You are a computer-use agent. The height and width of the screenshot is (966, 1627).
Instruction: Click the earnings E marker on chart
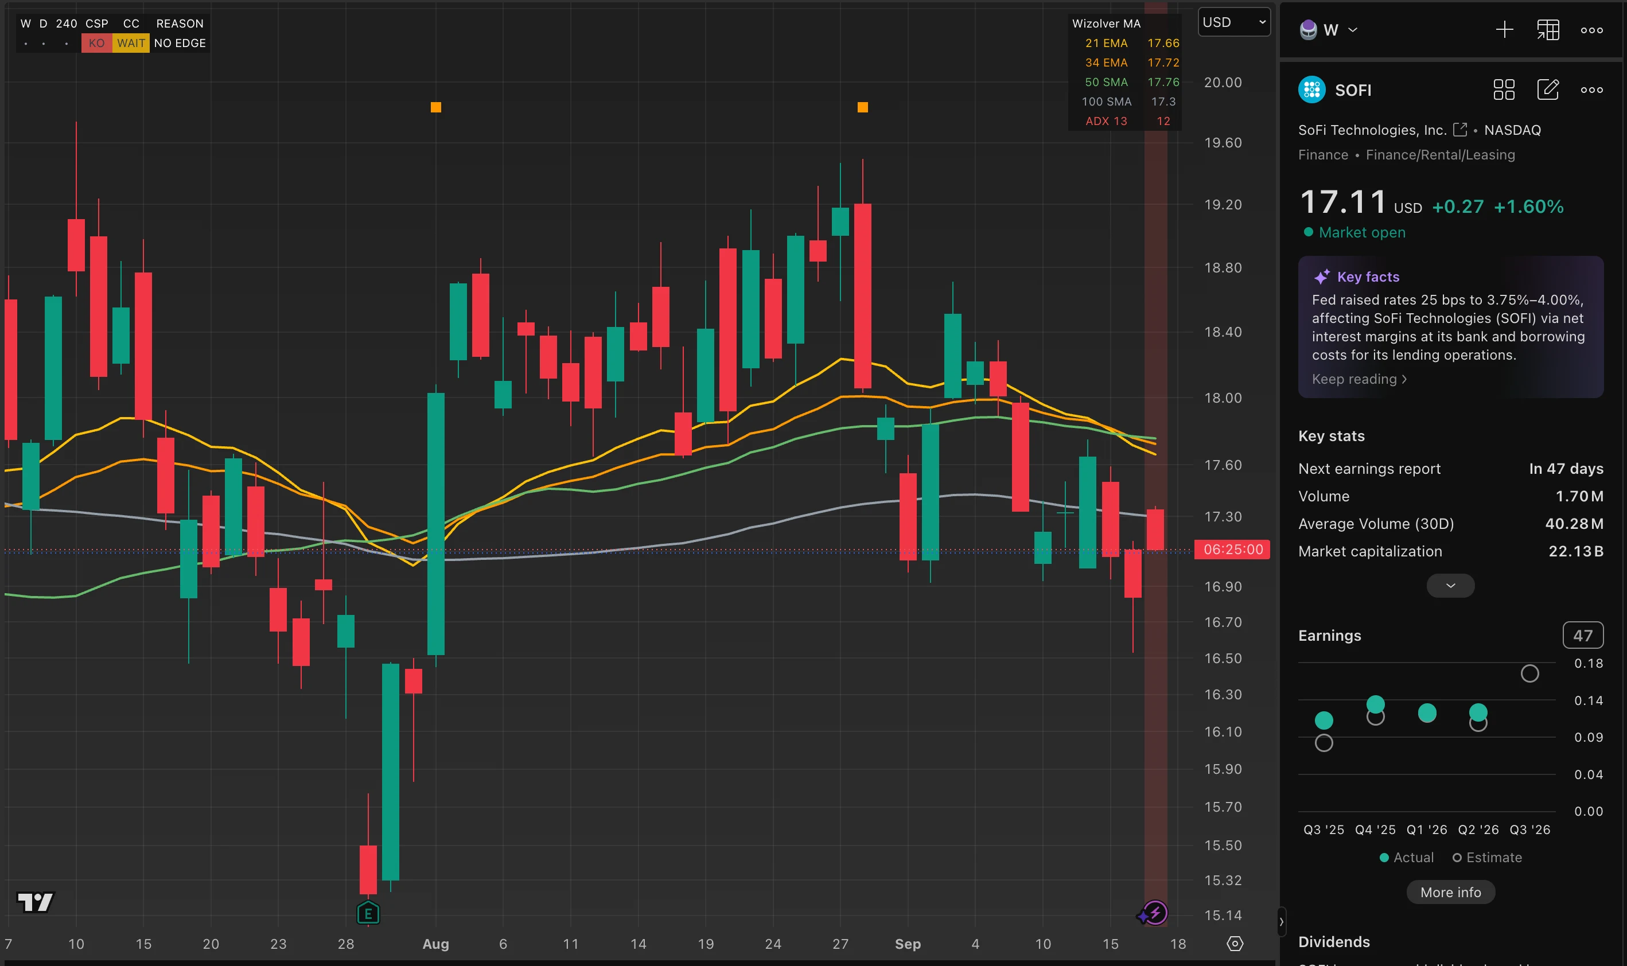click(368, 913)
